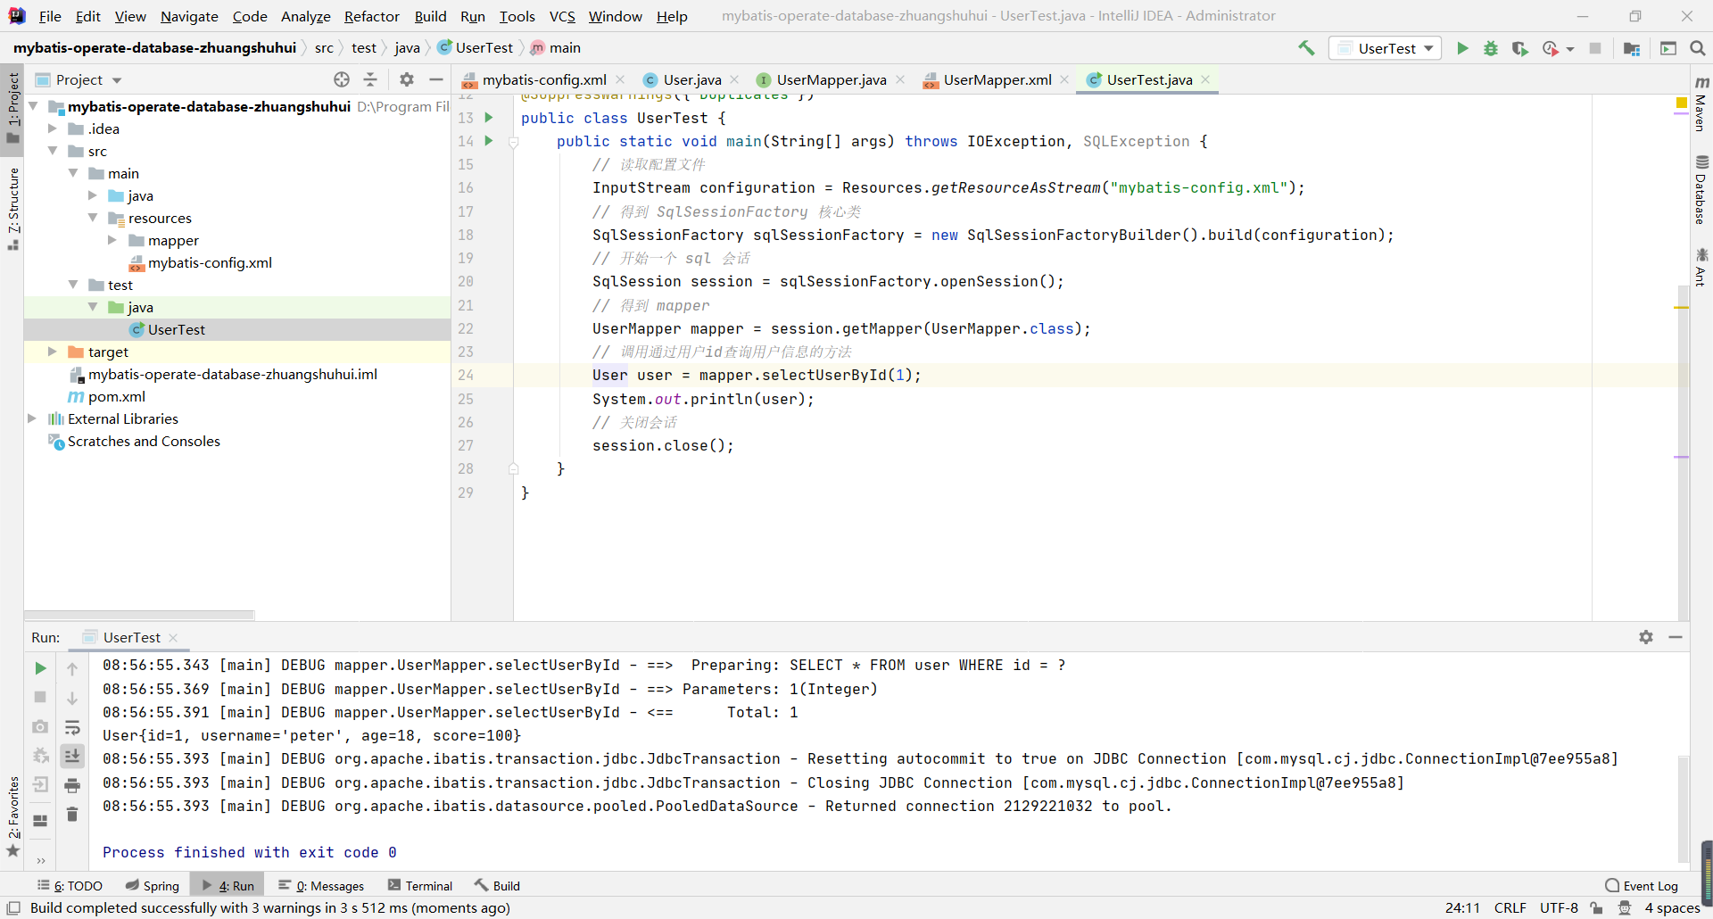The height and width of the screenshot is (919, 1713).
Task: Open Project Structure icon in toolbar
Action: coord(1632,48)
